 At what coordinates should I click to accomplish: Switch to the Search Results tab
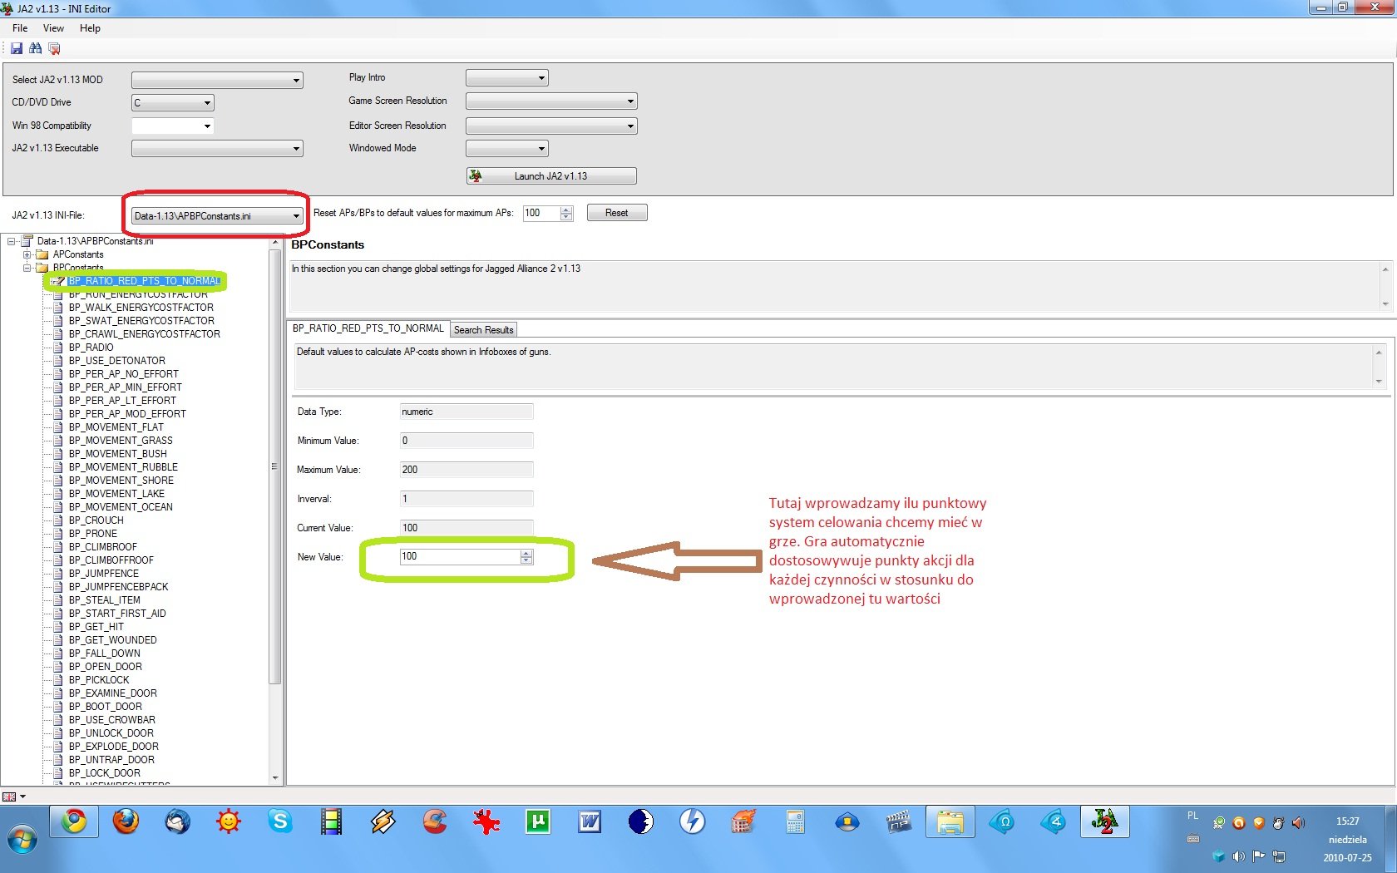tap(483, 330)
